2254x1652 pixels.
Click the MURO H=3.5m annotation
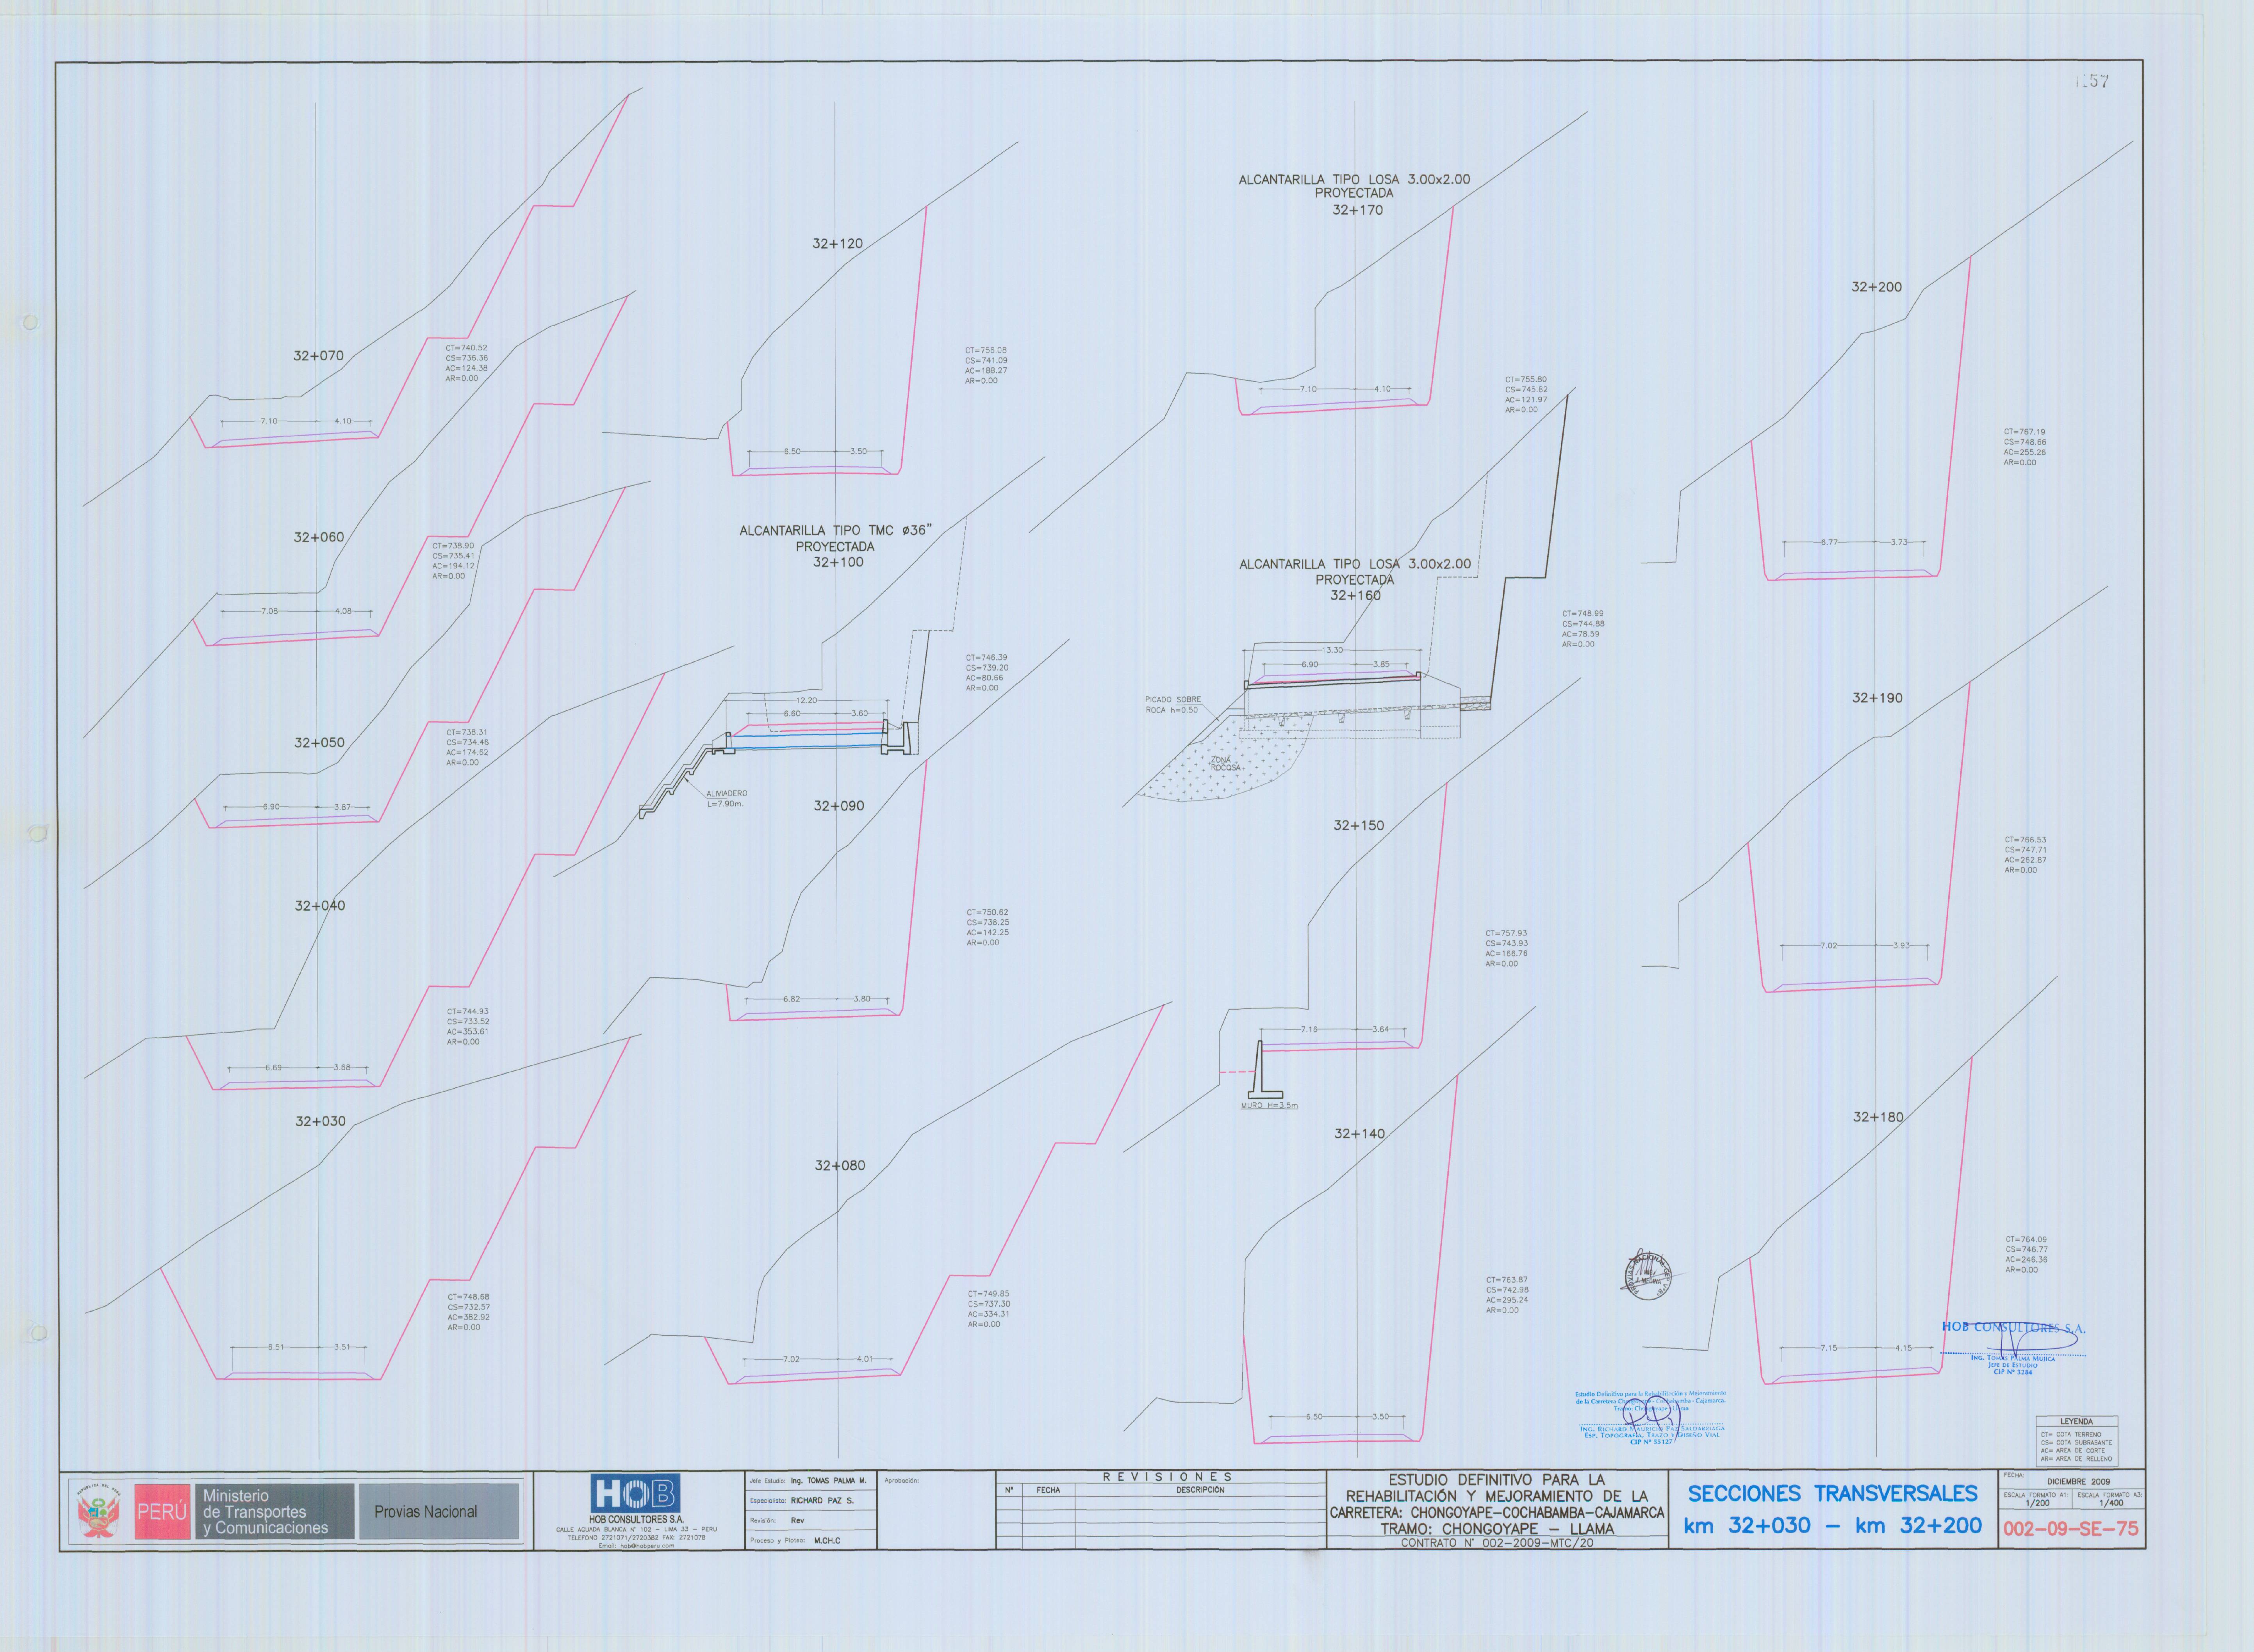(1269, 1106)
